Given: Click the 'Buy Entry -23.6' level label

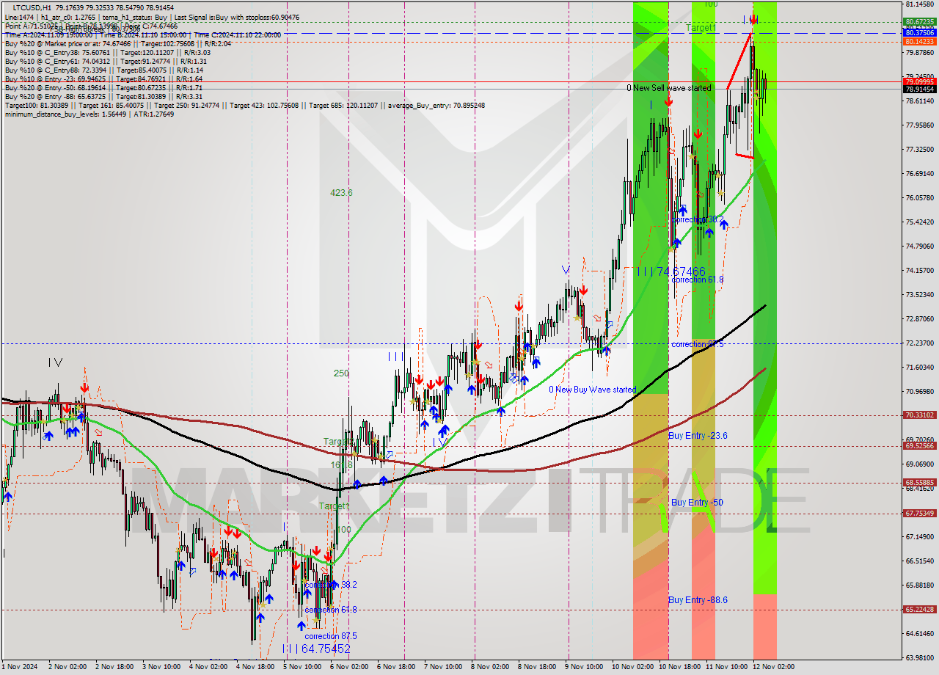Looking at the screenshot, I should pyautogui.click(x=698, y=436).
